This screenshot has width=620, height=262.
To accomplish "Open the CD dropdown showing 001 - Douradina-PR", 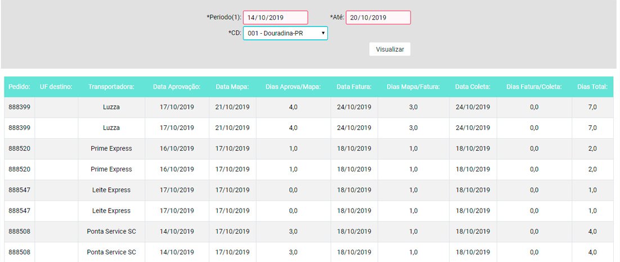I will click(x=285, y=34).
